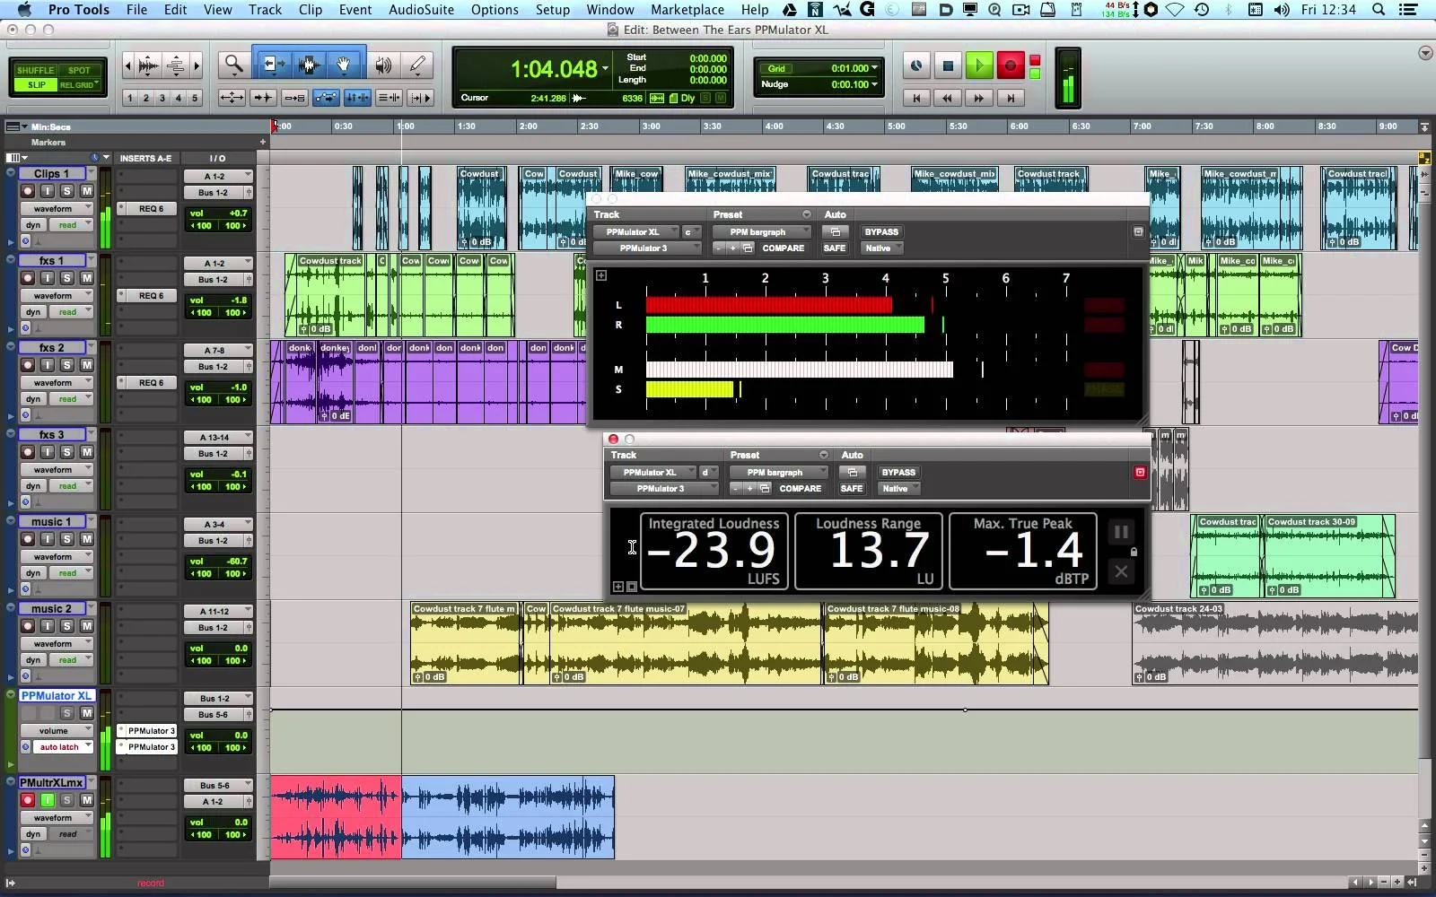Click the MIDI zoom button
The image size is (1436, 897).
click(176, 65)
